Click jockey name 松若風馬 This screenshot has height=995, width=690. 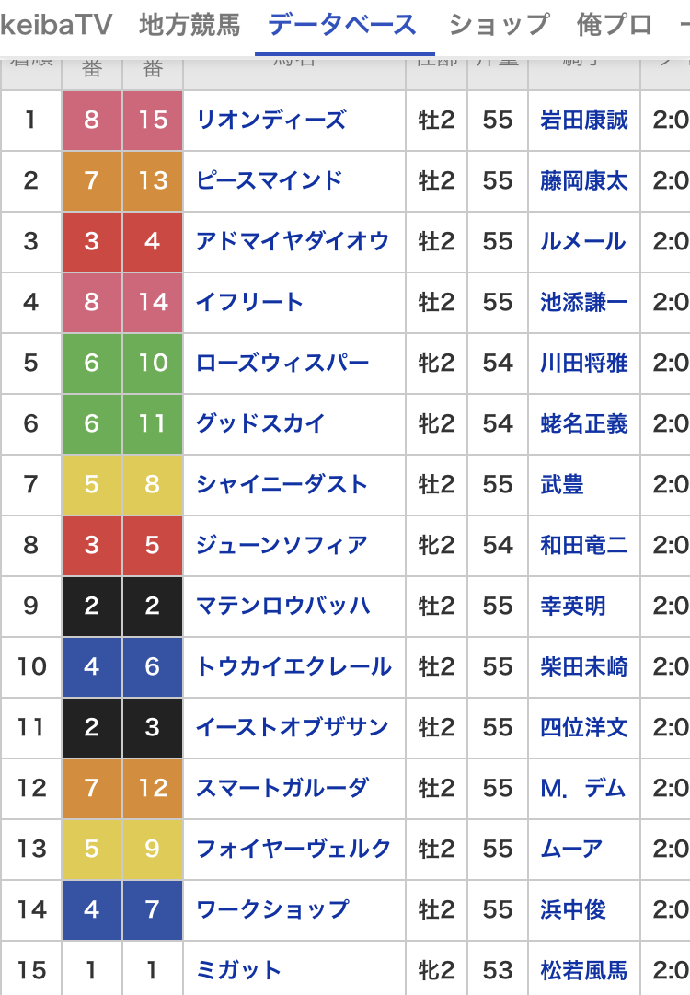pos(584,970)
